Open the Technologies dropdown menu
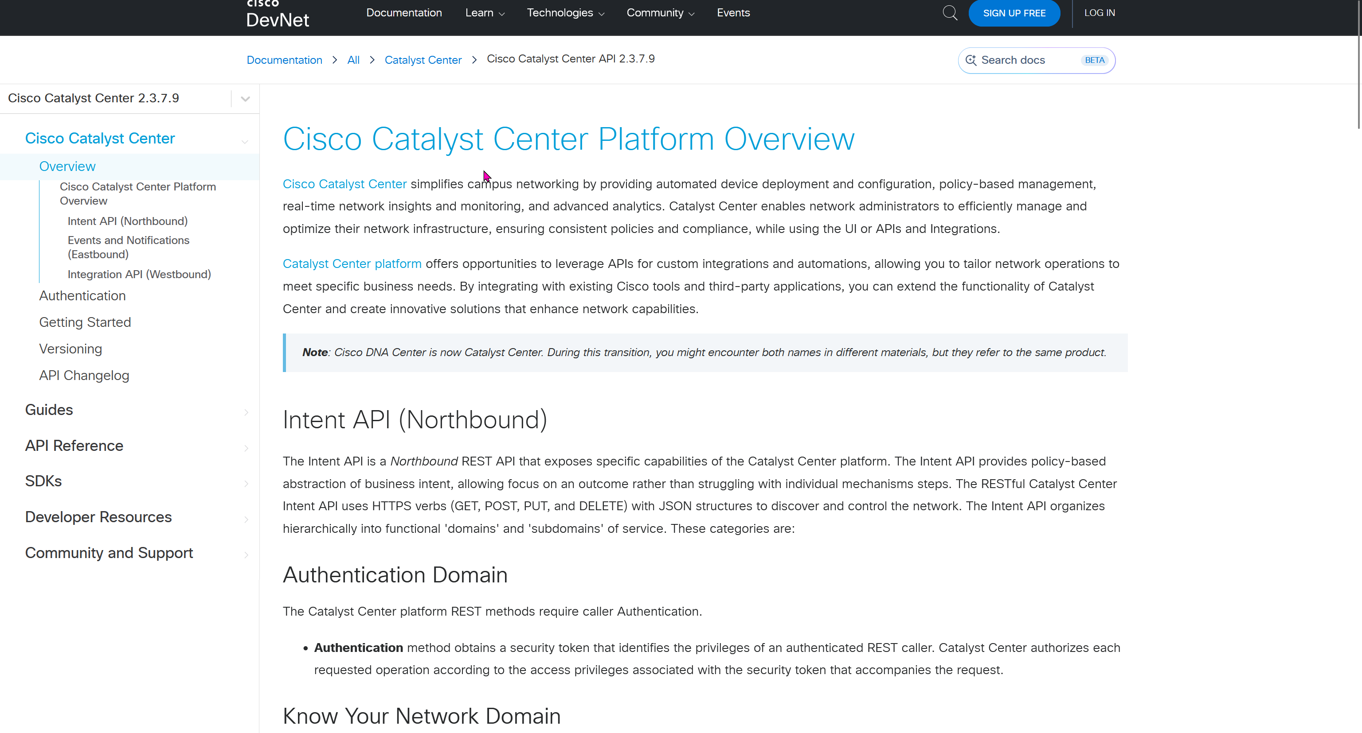Screen dimensions: 1362x733 (x=565, y=13)
